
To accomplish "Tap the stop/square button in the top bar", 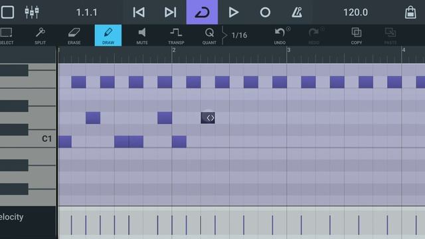I will coord(7,12).
